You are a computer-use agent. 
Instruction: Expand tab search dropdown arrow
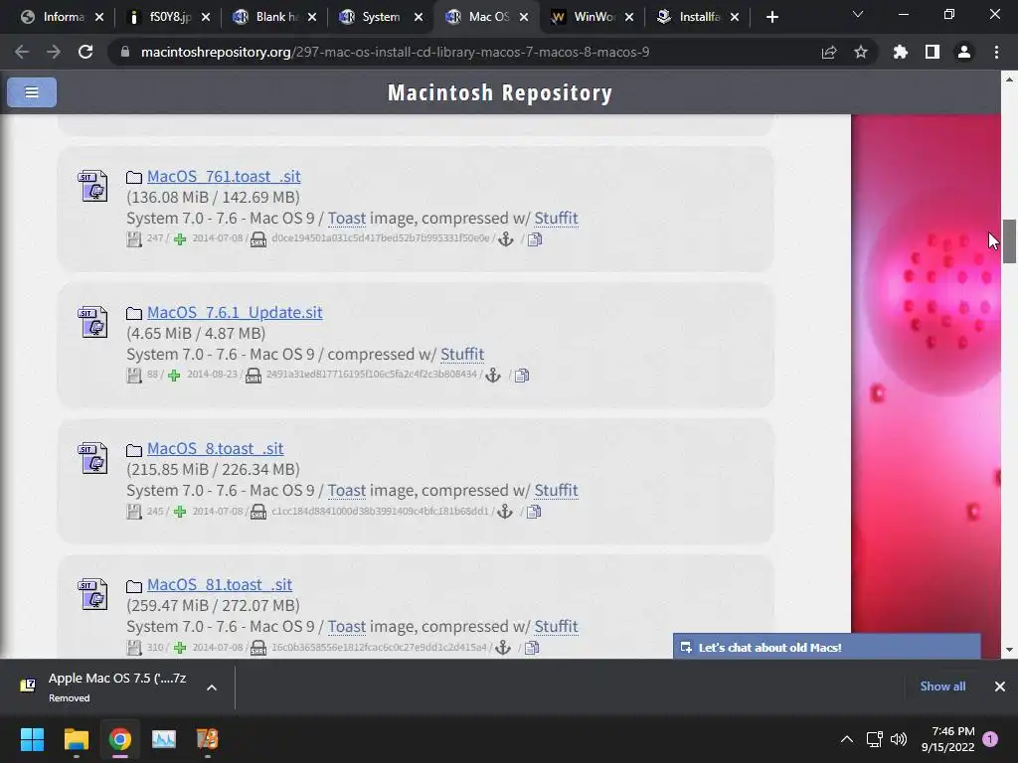(x=858, y=14)
